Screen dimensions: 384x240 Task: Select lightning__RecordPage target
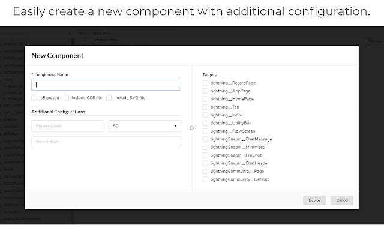tap(206, 82)
